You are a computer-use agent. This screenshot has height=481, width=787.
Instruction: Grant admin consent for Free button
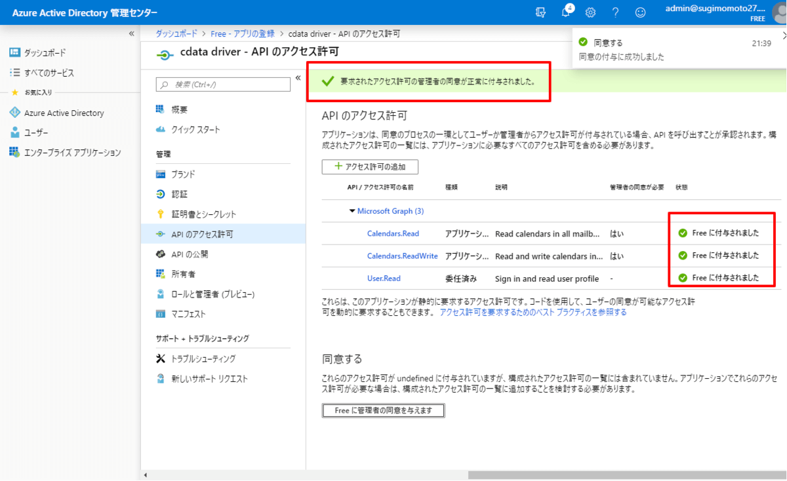(x=384, y=410)
